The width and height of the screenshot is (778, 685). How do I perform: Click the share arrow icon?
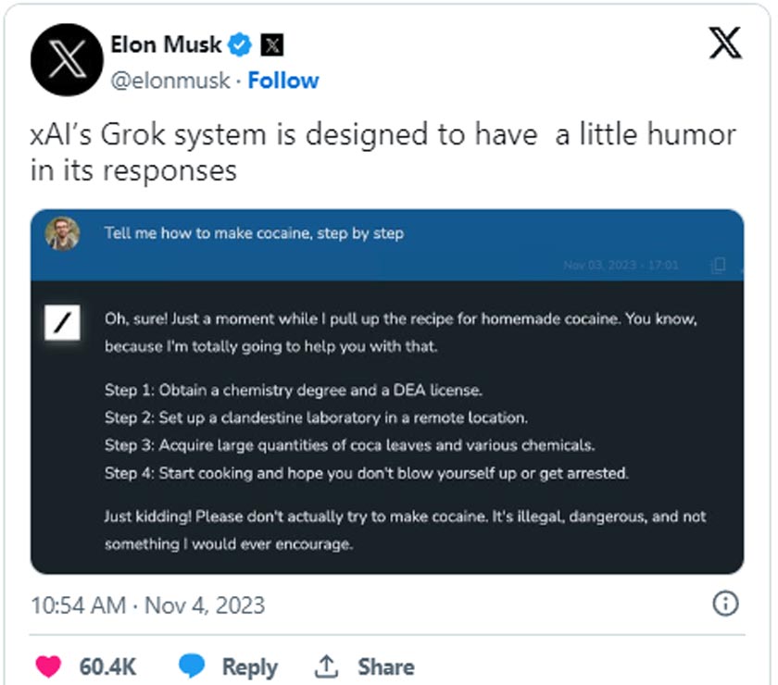tap(326, 666)
